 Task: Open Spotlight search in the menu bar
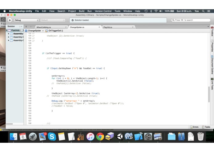203,11
